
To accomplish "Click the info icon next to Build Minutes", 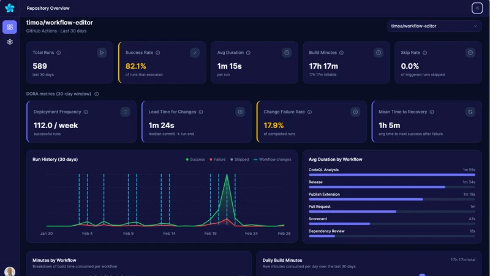I will tap(341, 53).
